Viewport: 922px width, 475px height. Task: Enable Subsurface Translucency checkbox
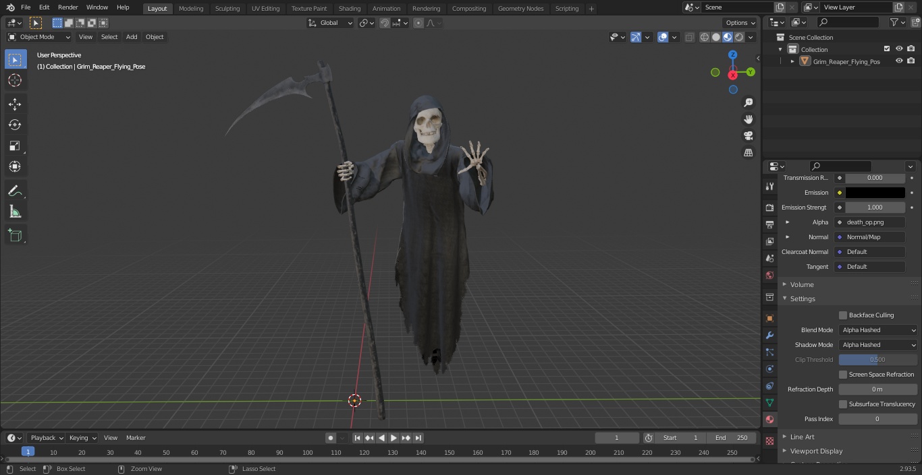(x=843, y=404)
